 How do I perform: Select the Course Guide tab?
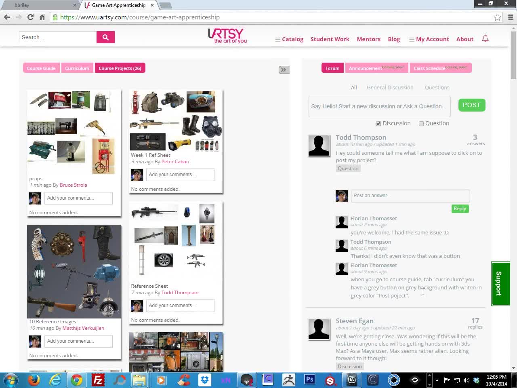pos(41,68)
